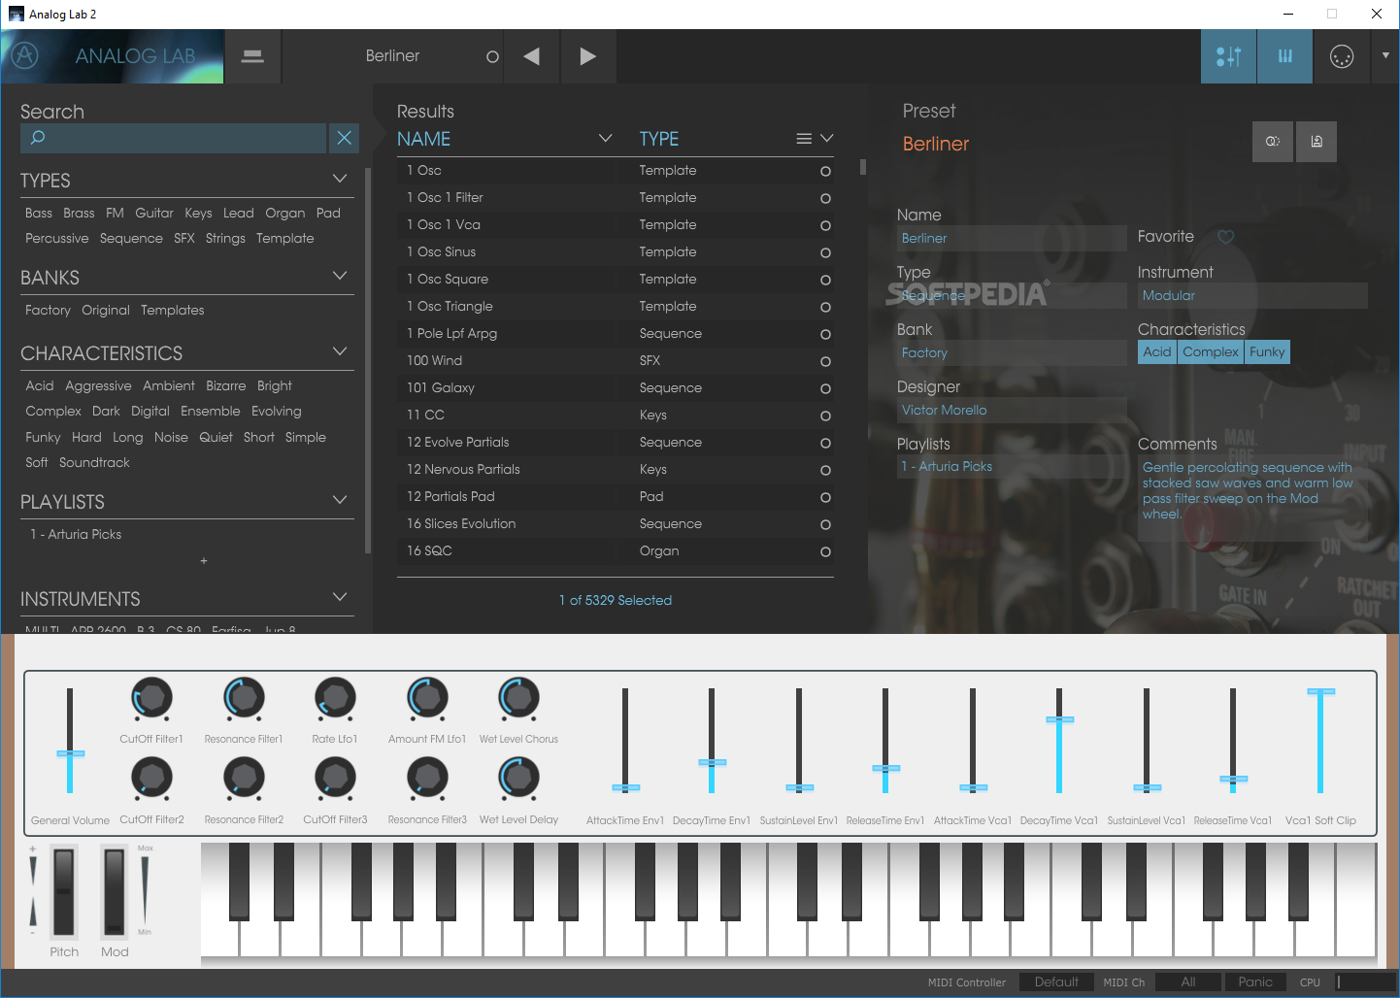Collapse the BANKS section
Image resolution: width=1400 pixels, height=998 pixels.
pos(340,276)
